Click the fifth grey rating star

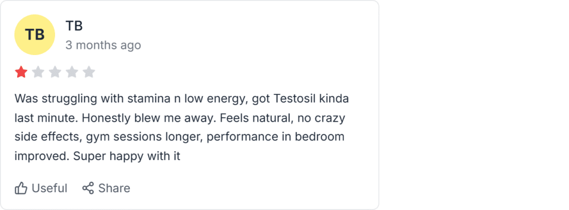pos(88,72)
